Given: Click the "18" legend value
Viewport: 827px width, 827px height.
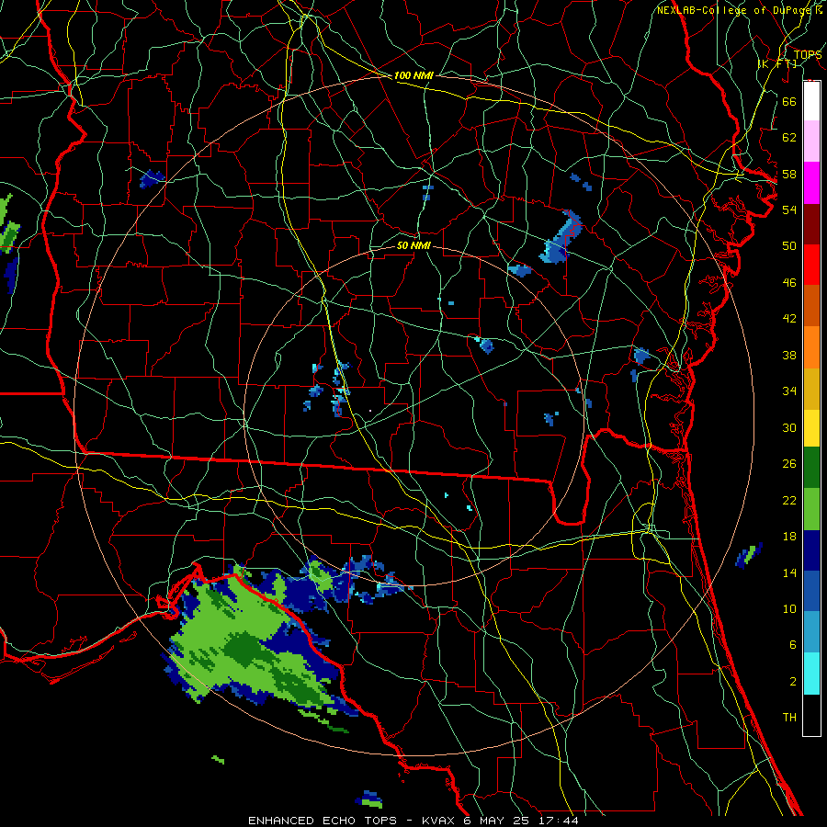Looking at the screenshot, I should coord(789,537).
